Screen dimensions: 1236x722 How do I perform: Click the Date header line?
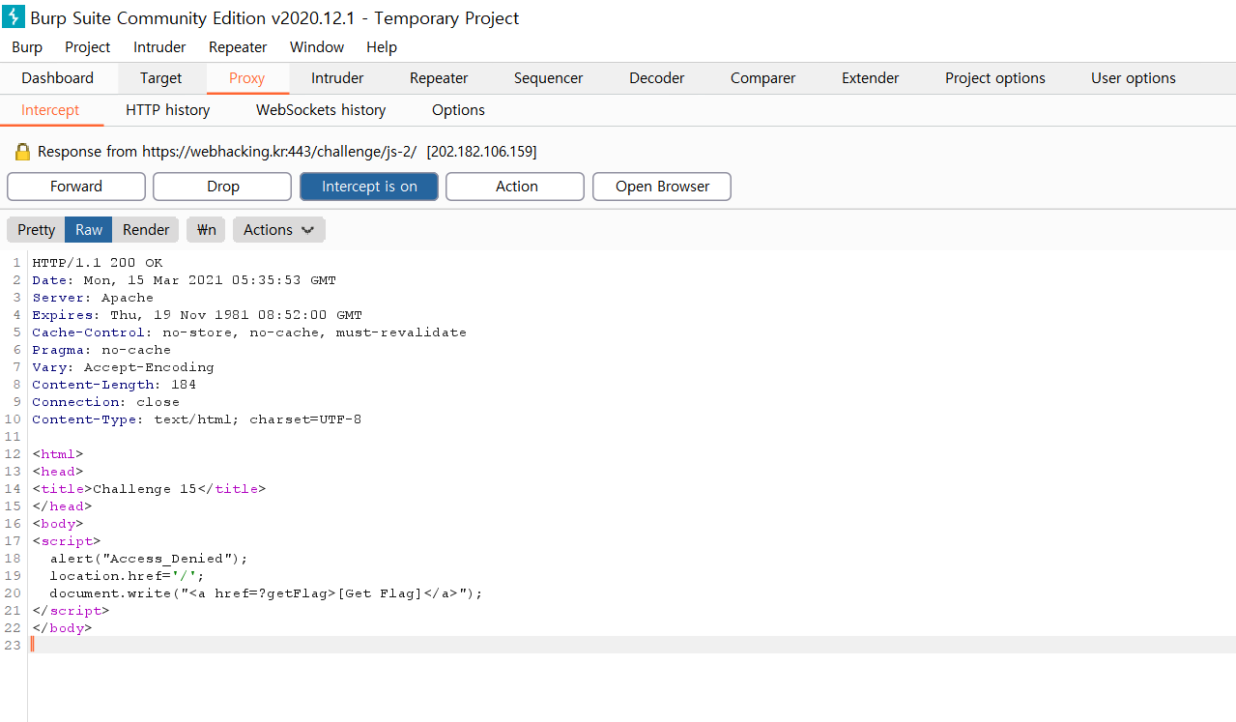[184, 280]
